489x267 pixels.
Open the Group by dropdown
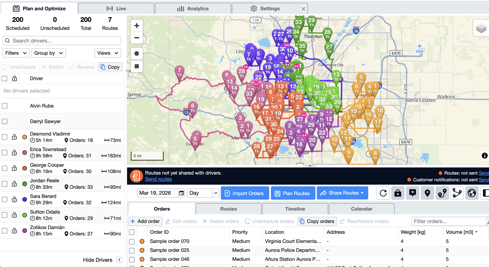(48, 53)
